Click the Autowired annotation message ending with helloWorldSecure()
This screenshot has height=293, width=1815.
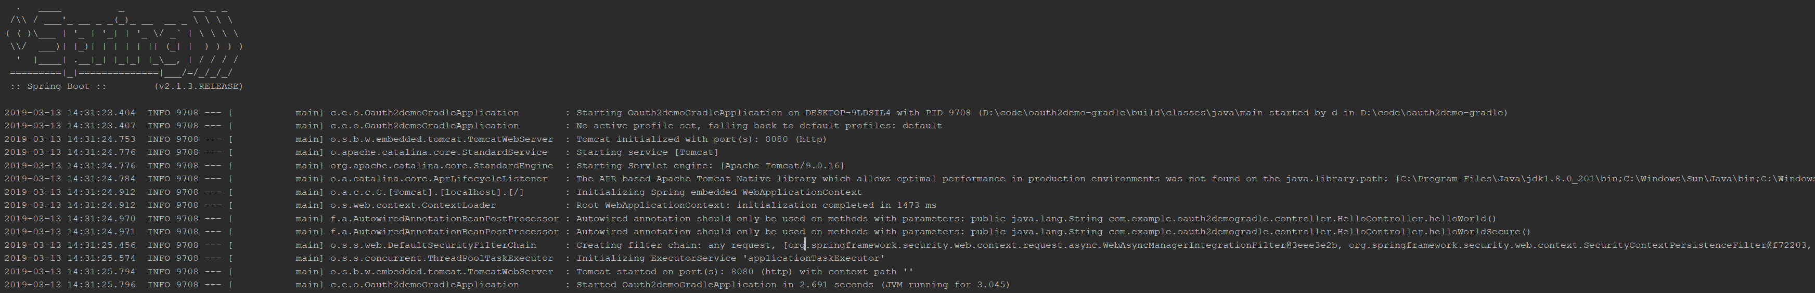[x=1053, y=232]
